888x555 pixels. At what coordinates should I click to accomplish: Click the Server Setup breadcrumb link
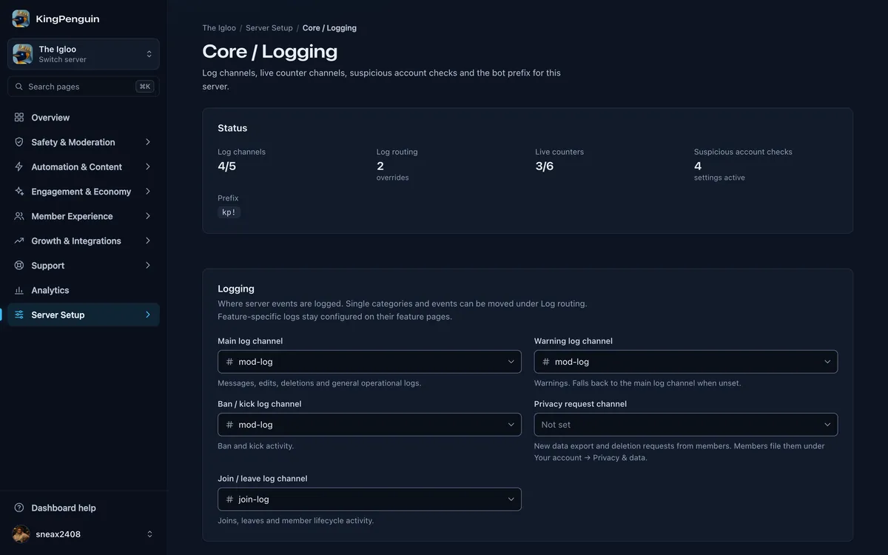point(269,28)
